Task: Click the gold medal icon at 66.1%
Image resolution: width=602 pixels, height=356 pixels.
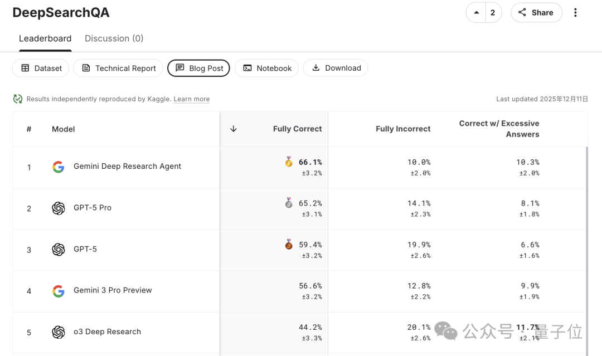Action: pyautogui.click(x=289, y=162)
